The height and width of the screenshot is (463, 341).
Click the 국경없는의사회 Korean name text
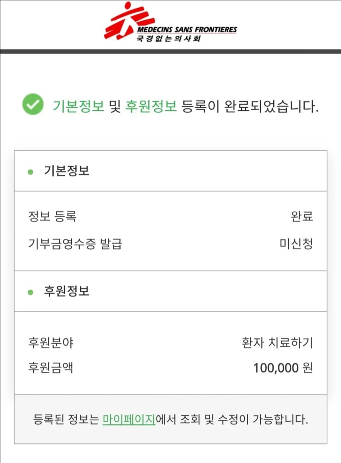coord(168,38)
